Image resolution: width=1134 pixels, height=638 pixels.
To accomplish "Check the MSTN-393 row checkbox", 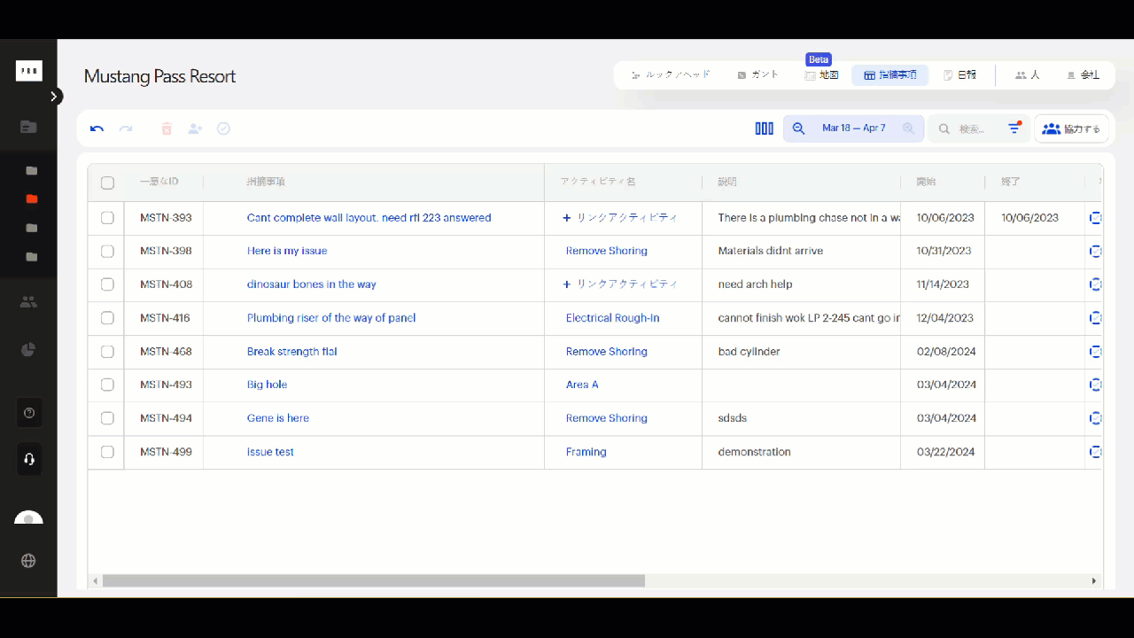I will tap(107, 218).
